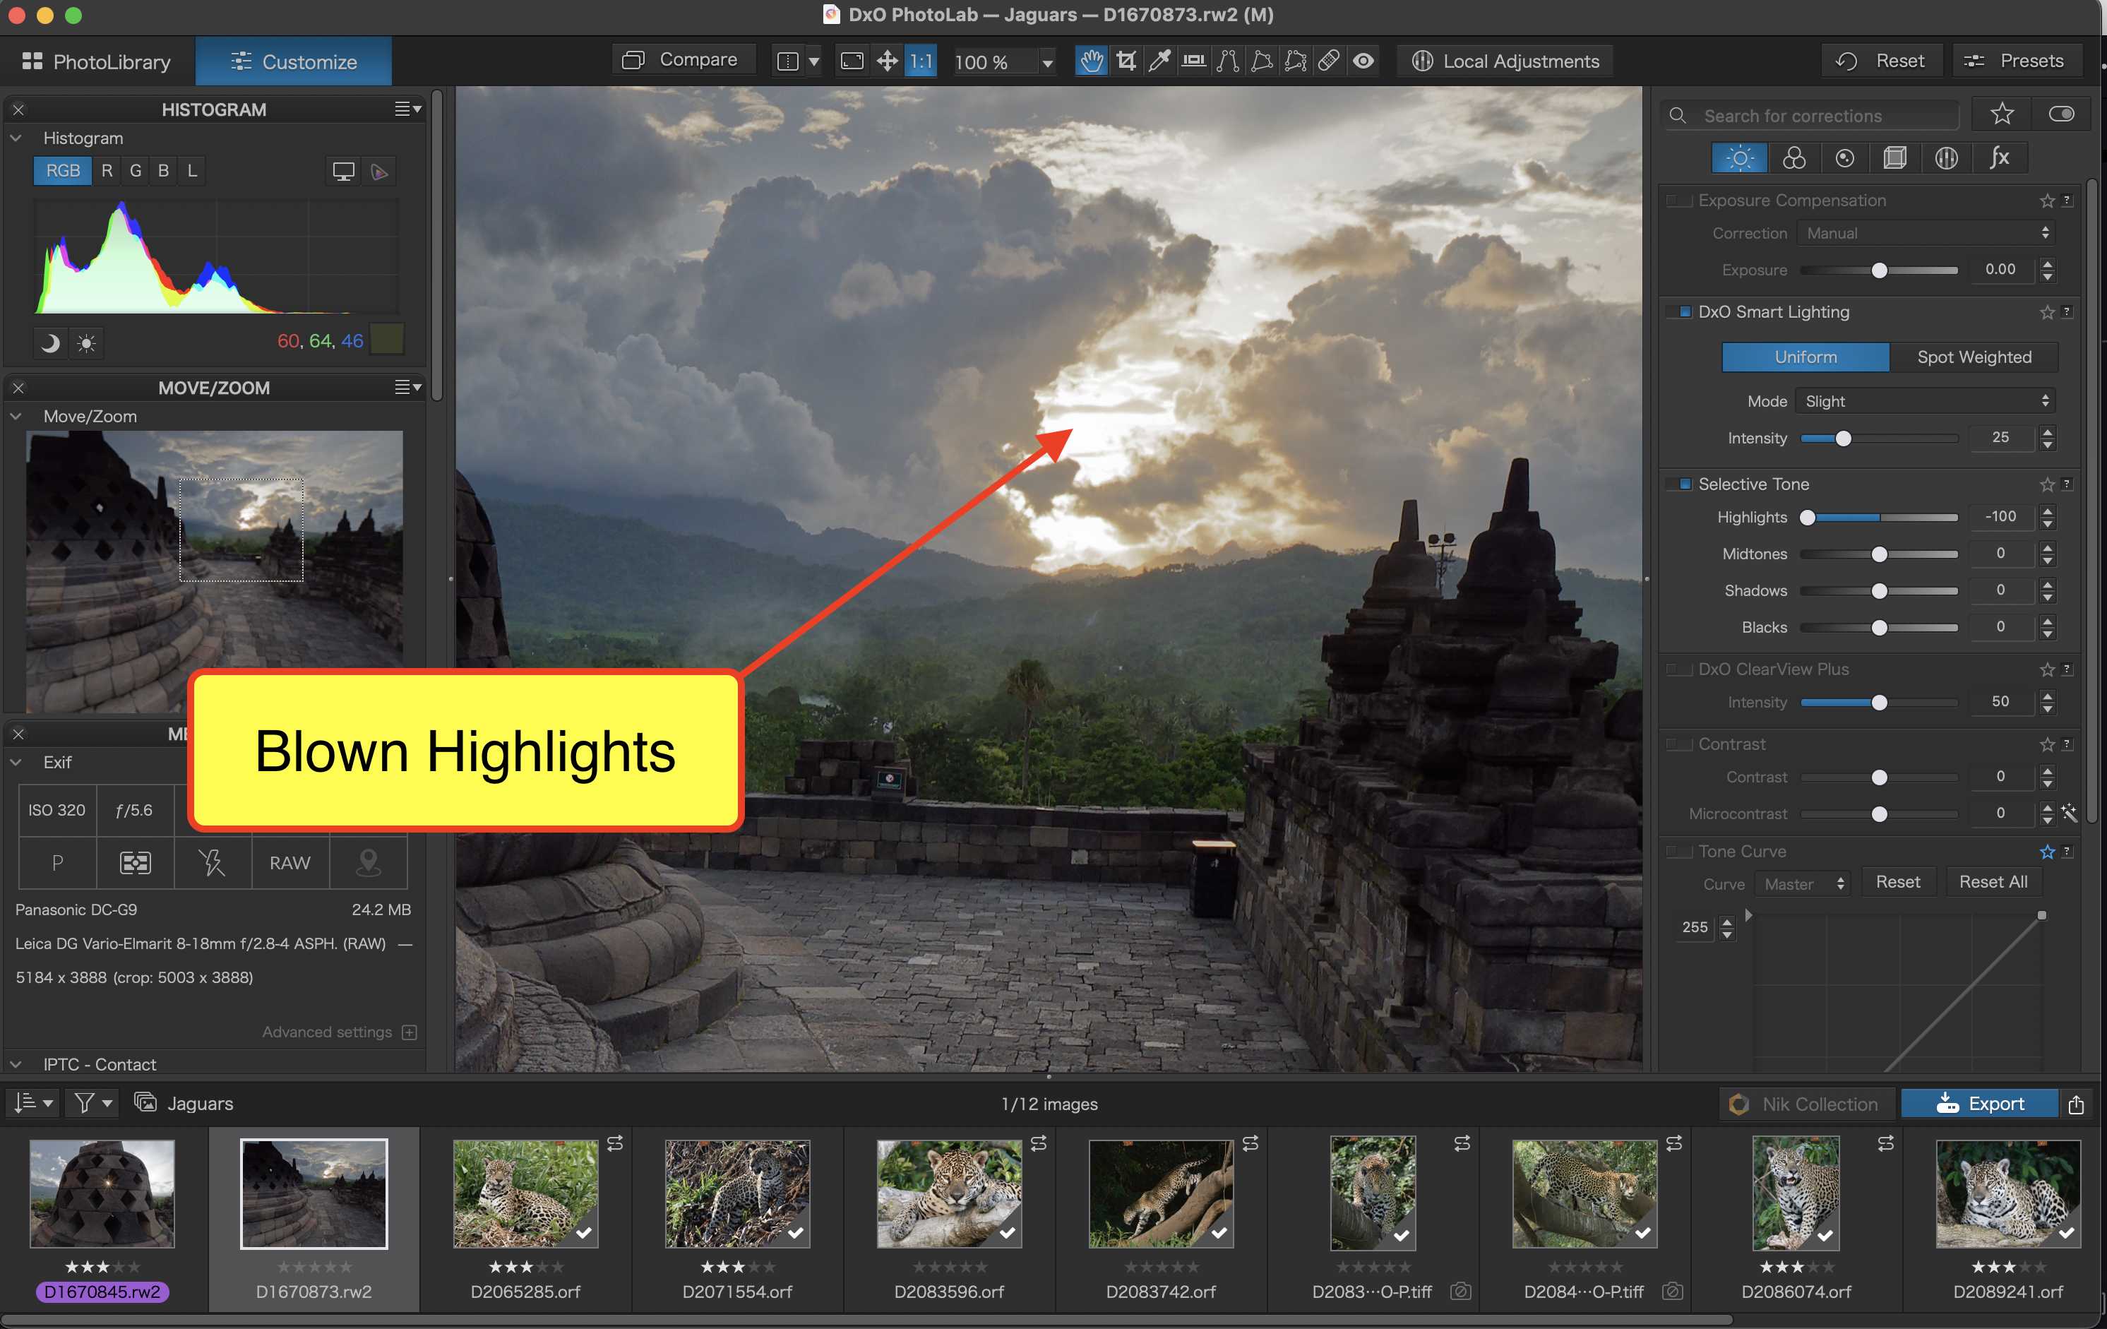Click the Export button

point(1979,1104)
